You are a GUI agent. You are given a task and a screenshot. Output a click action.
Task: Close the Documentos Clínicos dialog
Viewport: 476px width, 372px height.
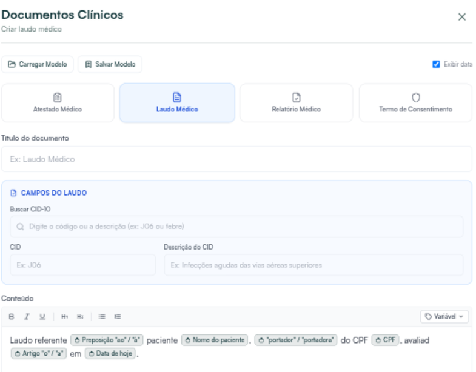tap(461, 17)
